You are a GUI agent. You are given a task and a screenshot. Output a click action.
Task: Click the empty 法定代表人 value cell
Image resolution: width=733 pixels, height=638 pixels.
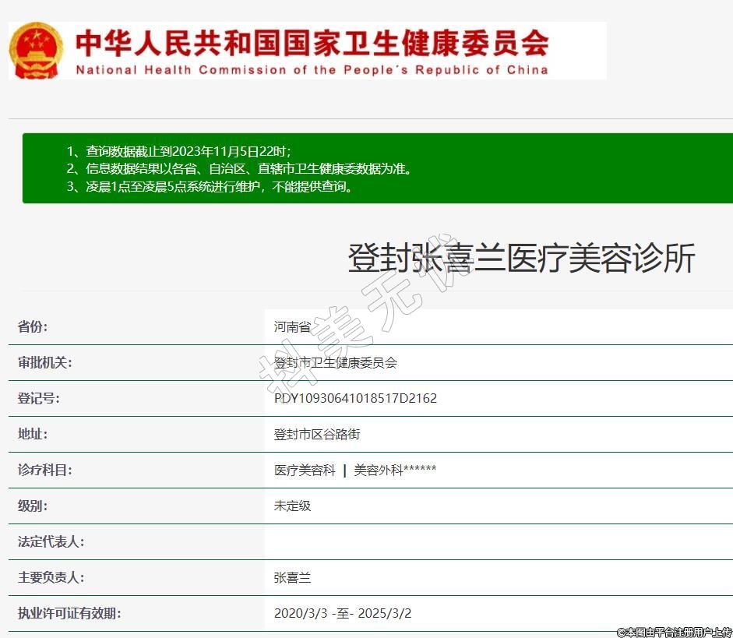(x=499, y=542)
